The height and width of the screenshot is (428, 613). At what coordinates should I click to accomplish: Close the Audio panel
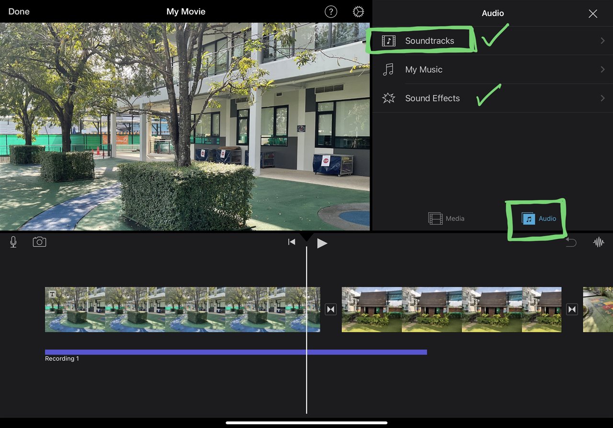(x=593, y=13)
